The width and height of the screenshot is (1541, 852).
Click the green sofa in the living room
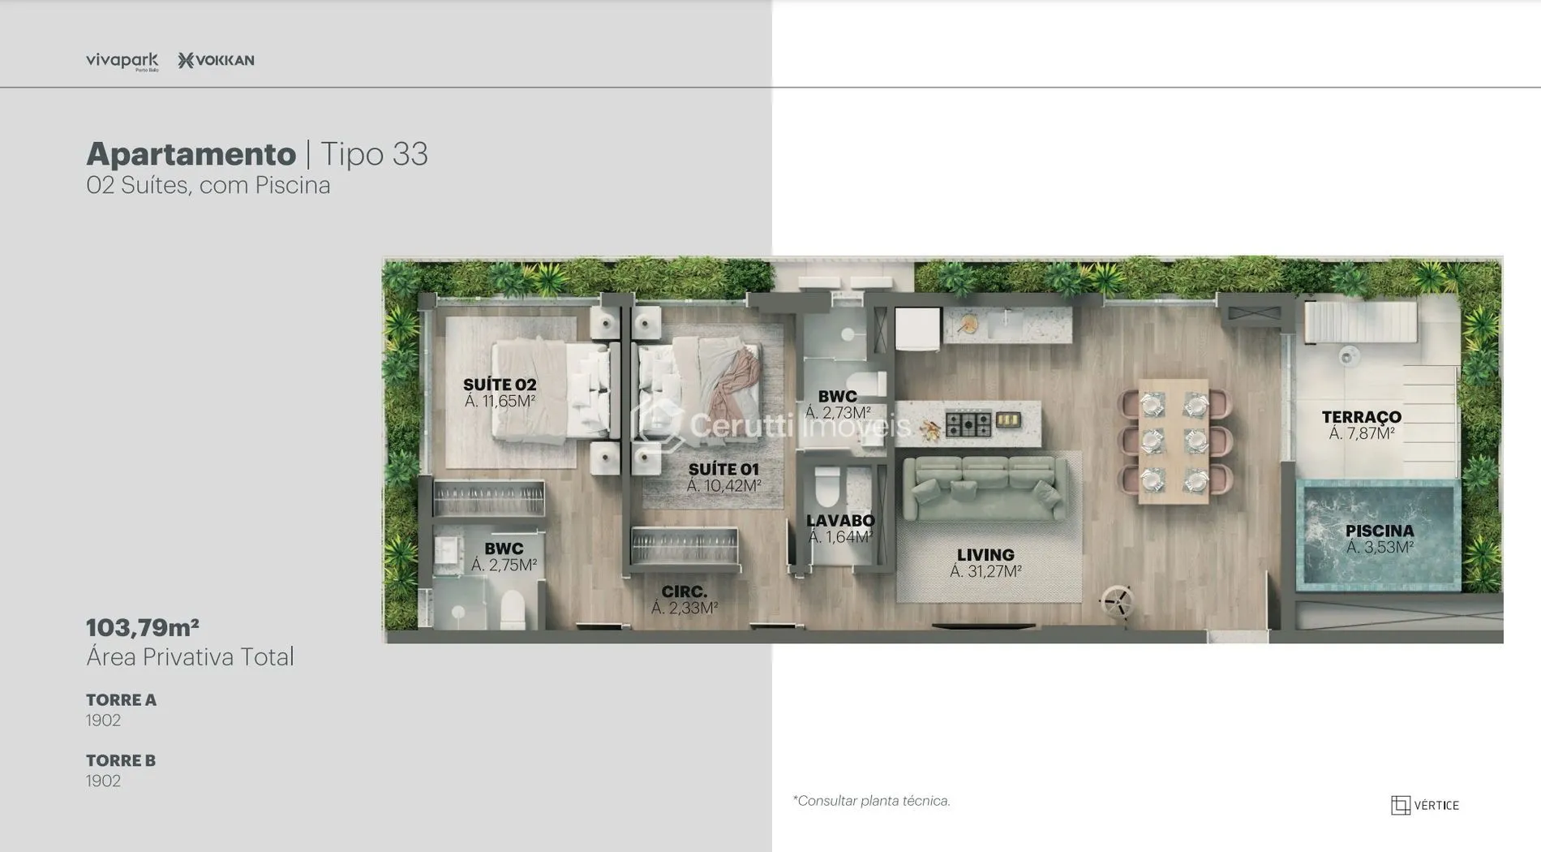(x=985, y=487)
